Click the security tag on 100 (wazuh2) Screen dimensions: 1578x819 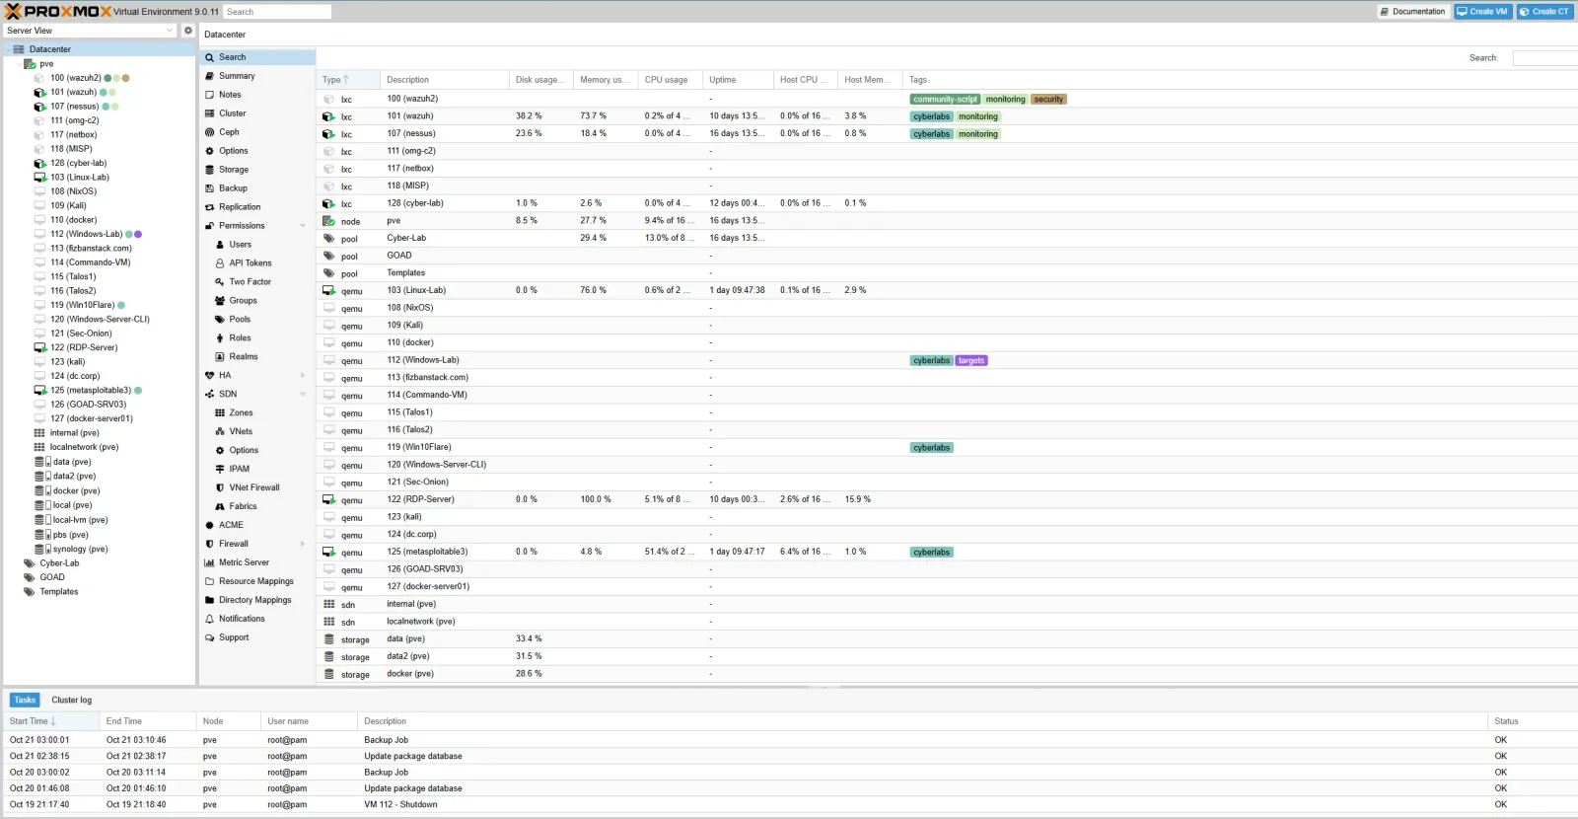pyautogui.click(x=1048, y=100)
